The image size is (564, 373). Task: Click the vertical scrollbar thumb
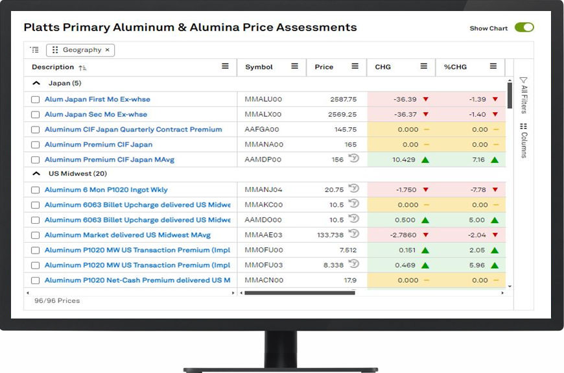510,95
